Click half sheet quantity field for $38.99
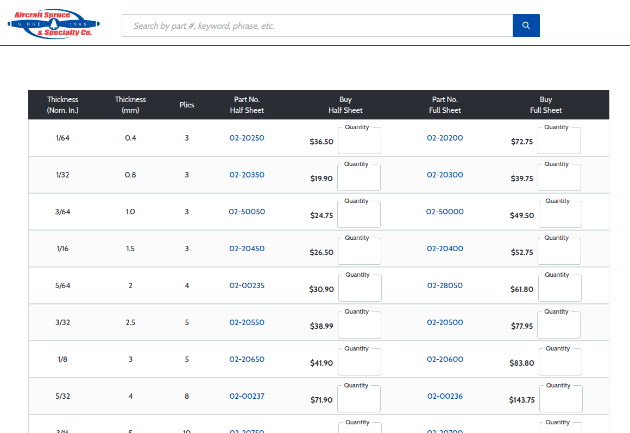630x433 pixels. pyautogui.click(x=359, y=326)
